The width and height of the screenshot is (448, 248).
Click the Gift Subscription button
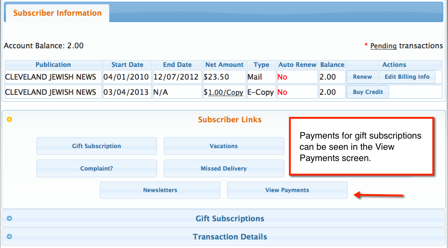tap(97, 146)
